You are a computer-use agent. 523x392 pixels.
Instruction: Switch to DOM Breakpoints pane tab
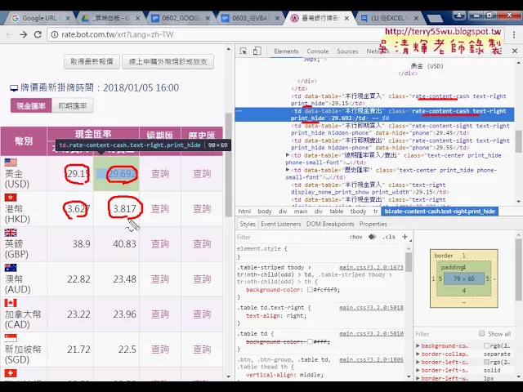pyautogui.click(x=330, y=224)
